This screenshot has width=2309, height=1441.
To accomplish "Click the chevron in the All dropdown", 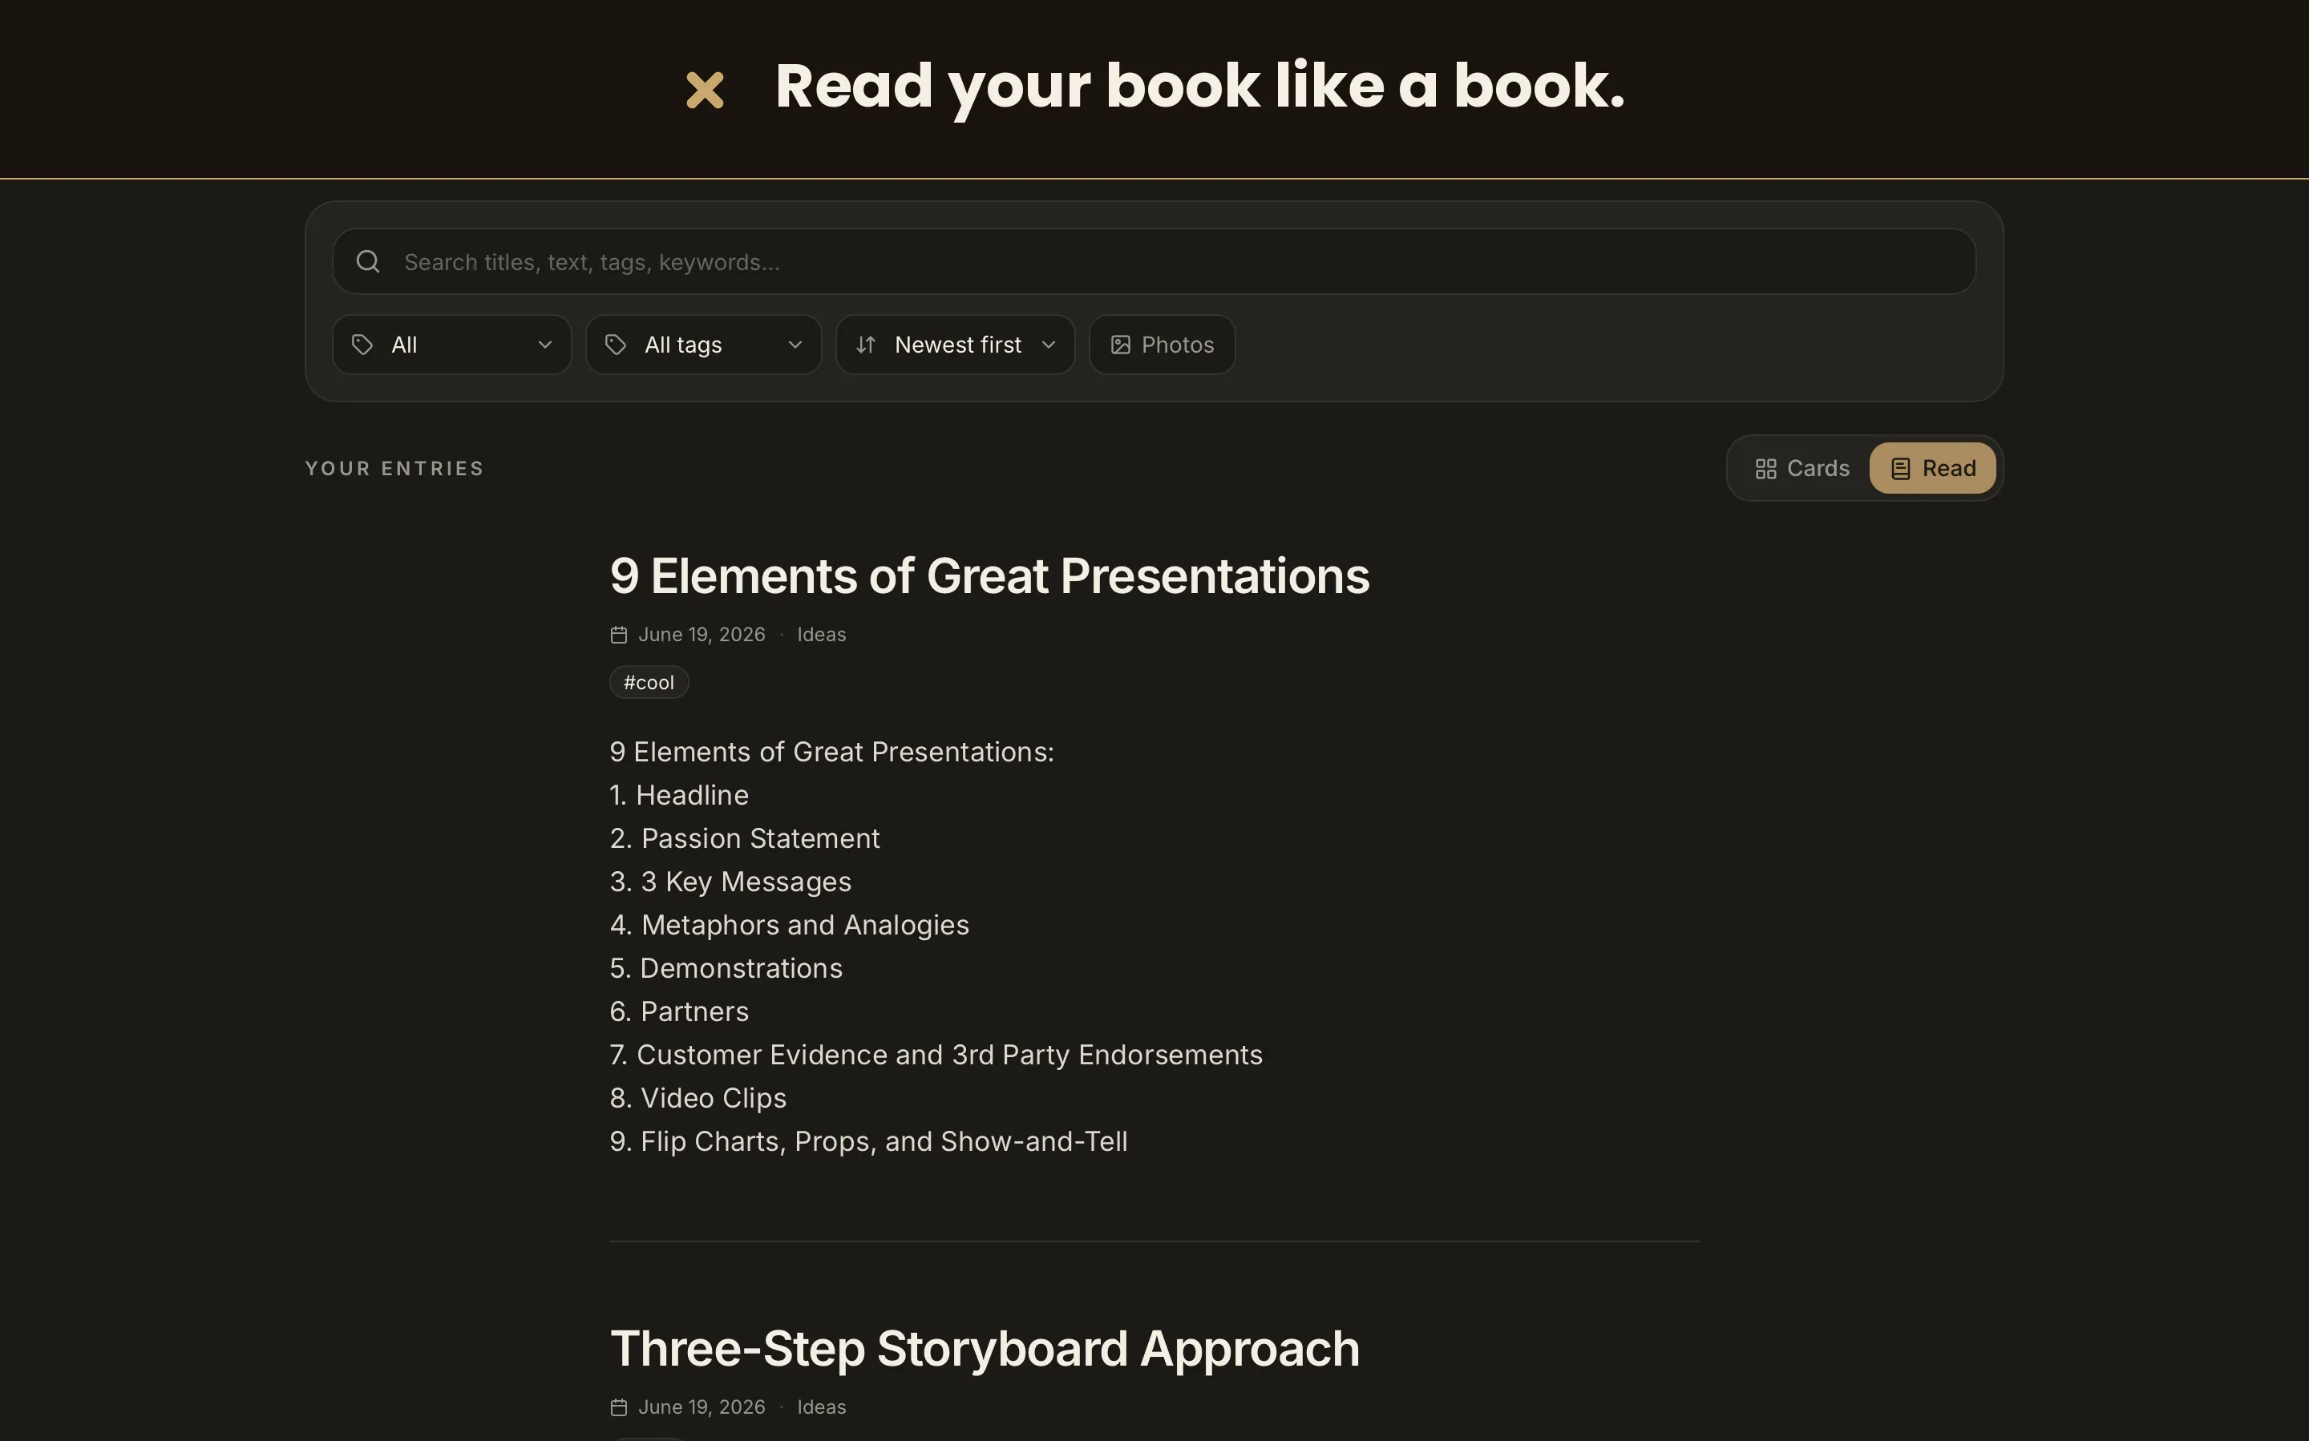I will point(545,345).
